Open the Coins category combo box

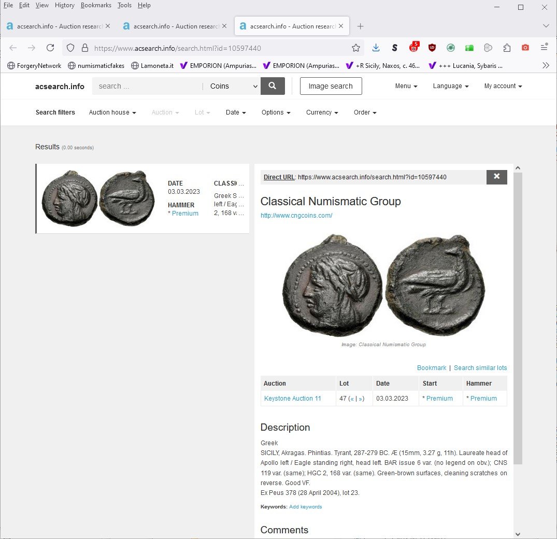tap(233, 86)
